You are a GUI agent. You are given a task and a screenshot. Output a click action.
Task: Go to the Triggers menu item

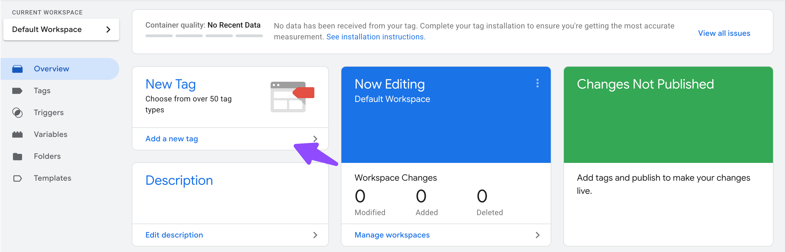pyautogui.click(x=49, y=113)
